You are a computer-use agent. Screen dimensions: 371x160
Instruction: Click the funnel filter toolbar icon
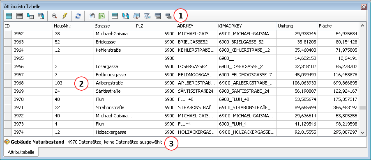[x=147, y=16]
